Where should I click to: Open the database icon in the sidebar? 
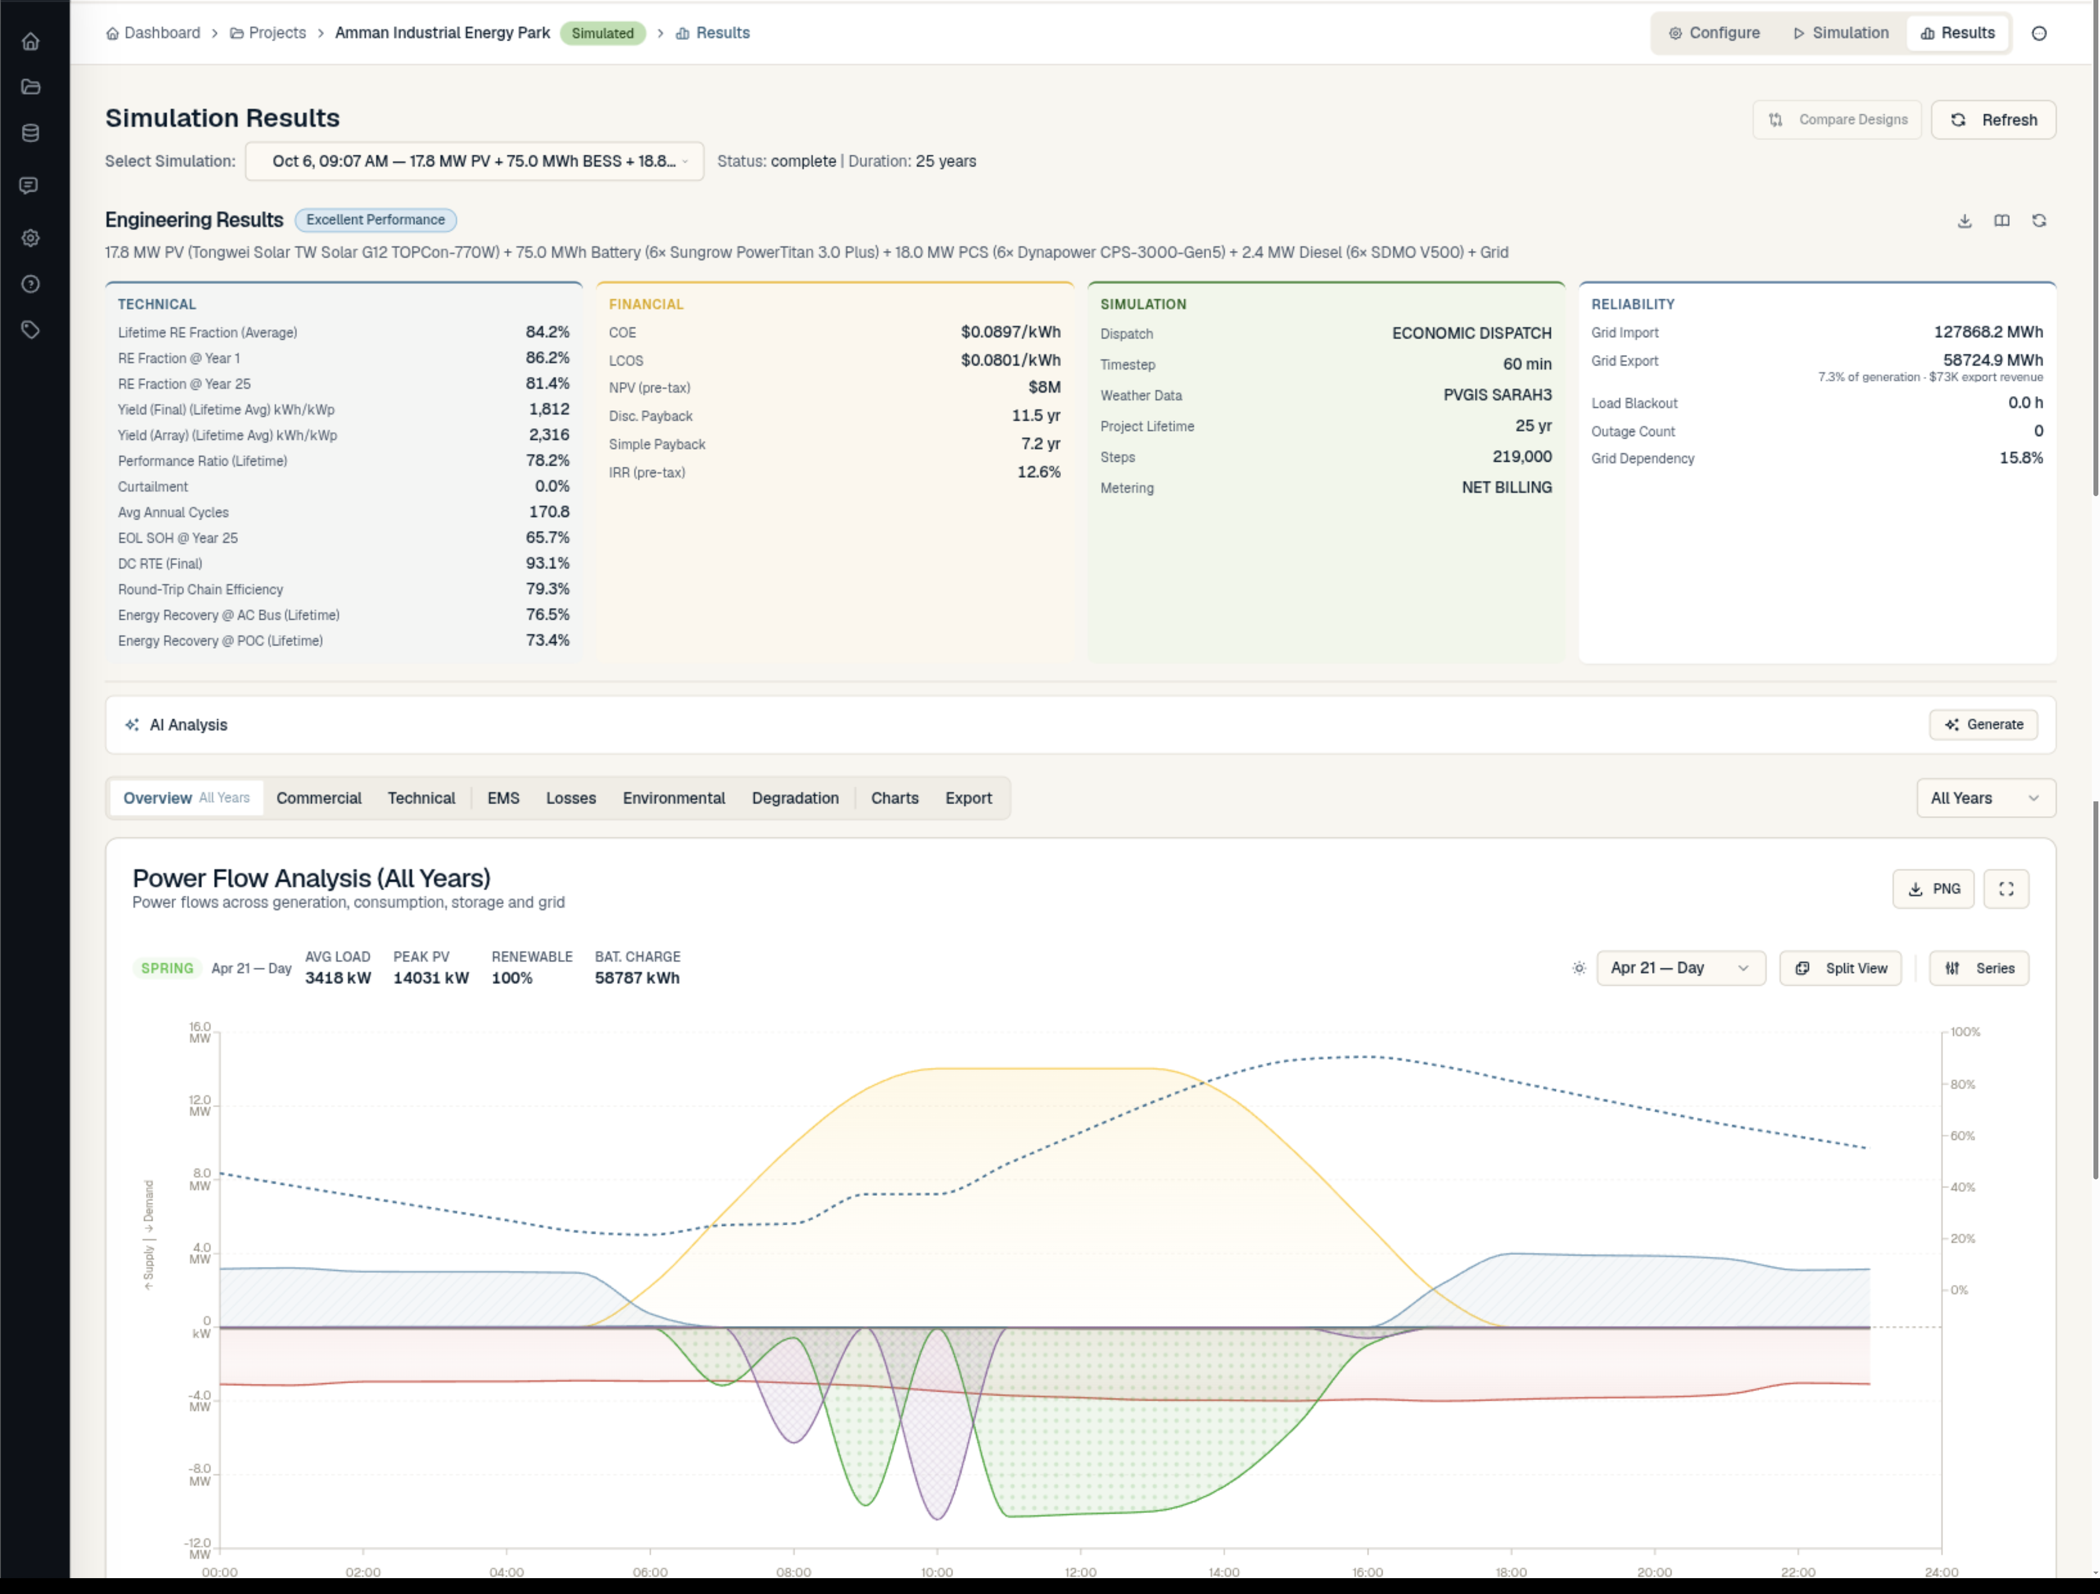31,133
